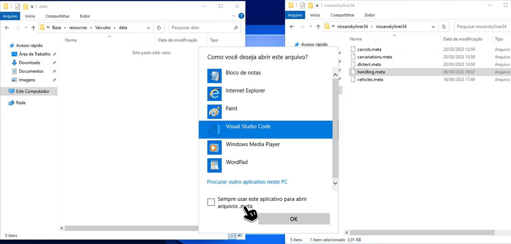The image size is (511, 244).
Task: Open recent locations dropdown in data window
Action: 26,28
